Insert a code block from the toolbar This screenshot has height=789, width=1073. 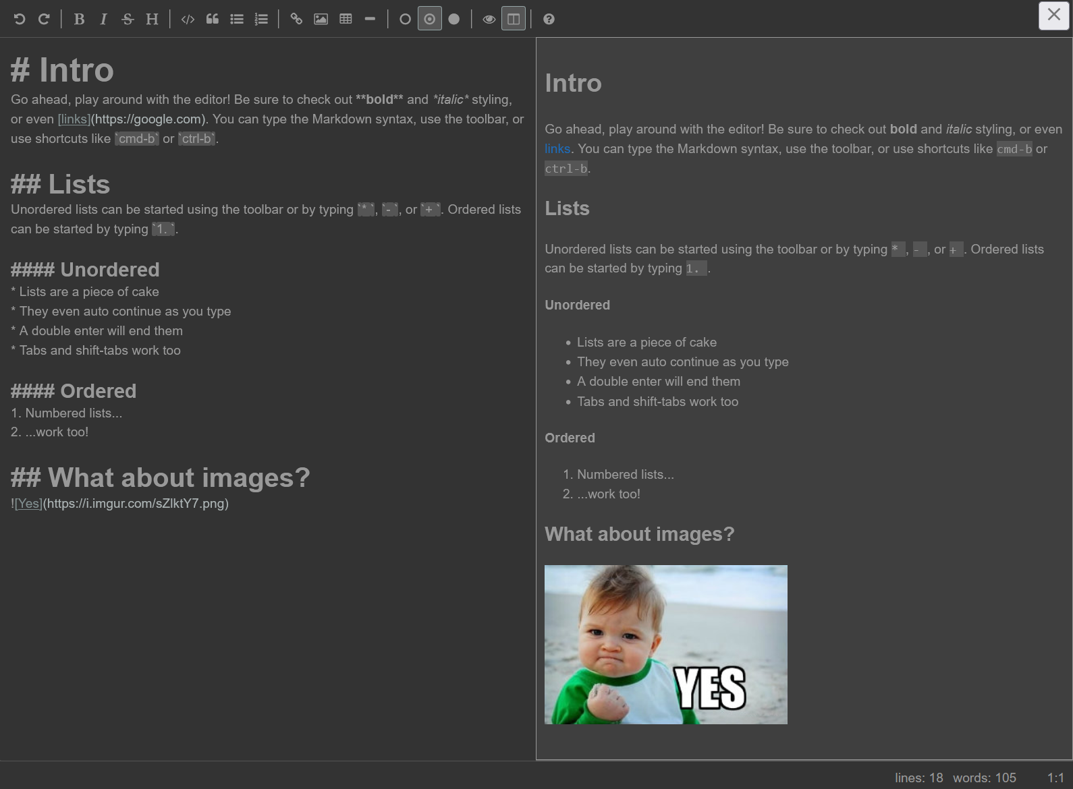pos(188,19)
